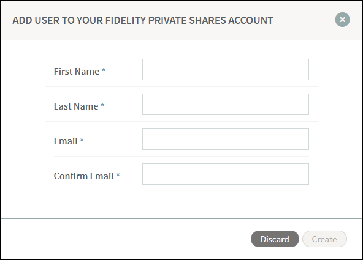The image size is (363, 260).
Task: Click the required asterisk beside Confirm Email
Action: pos(118,175)
